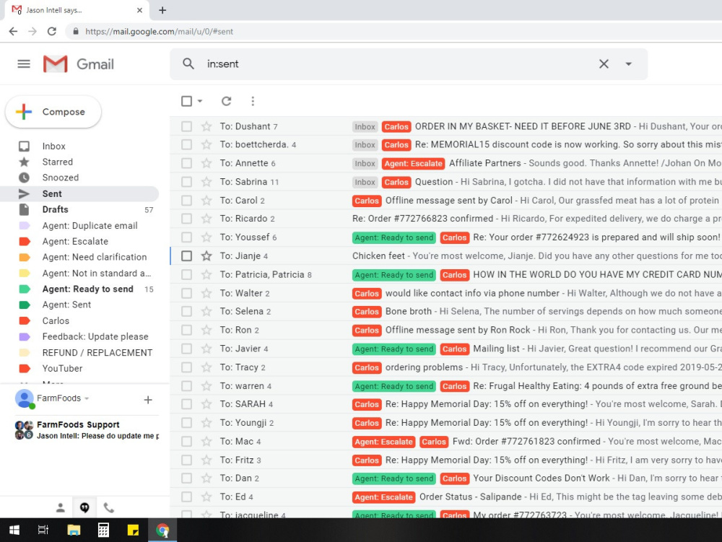This screenshot has height=542, width=722.
Task: Open the Hangouts phone calls icon
Action: pos(109,507)
